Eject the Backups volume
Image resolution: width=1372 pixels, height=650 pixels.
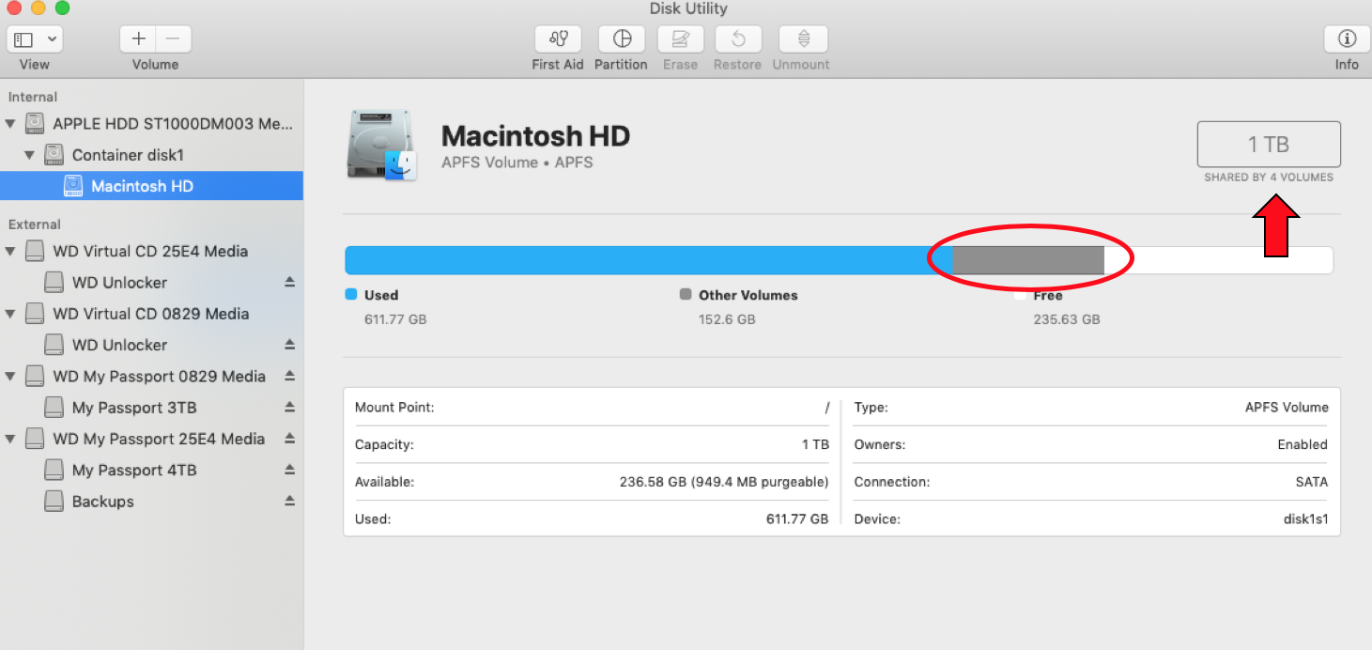pyautogui.click(x=290, y=502)
